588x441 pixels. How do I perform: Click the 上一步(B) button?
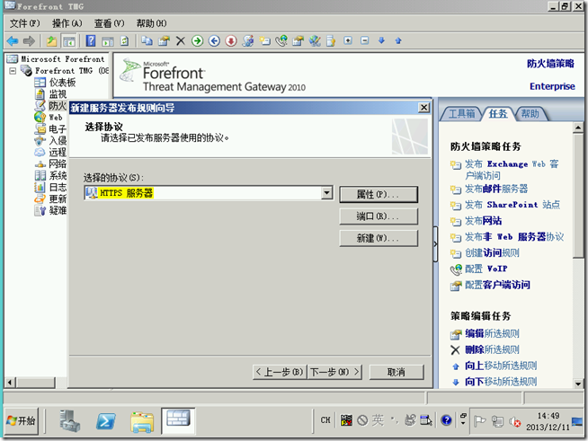pyautogui.click(x=281, y=372)
